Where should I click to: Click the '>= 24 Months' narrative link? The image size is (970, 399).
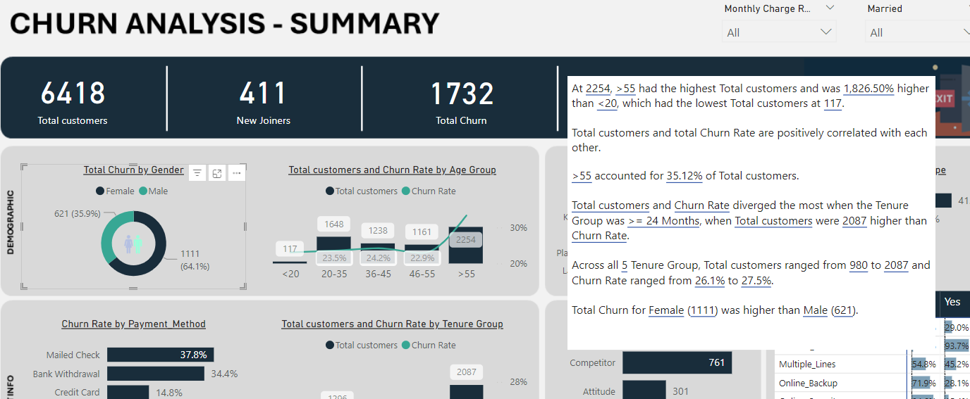663,220
